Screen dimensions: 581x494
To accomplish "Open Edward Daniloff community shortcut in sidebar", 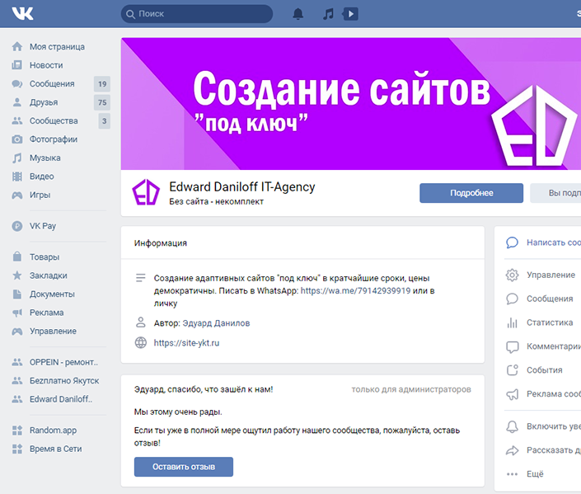I will [61, 399].
